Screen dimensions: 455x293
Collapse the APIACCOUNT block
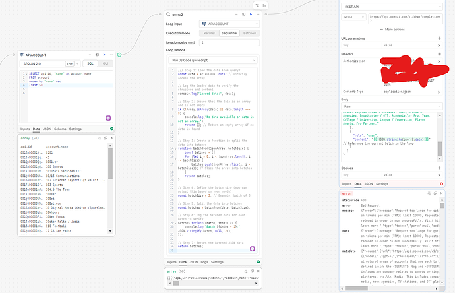[90, 55]
